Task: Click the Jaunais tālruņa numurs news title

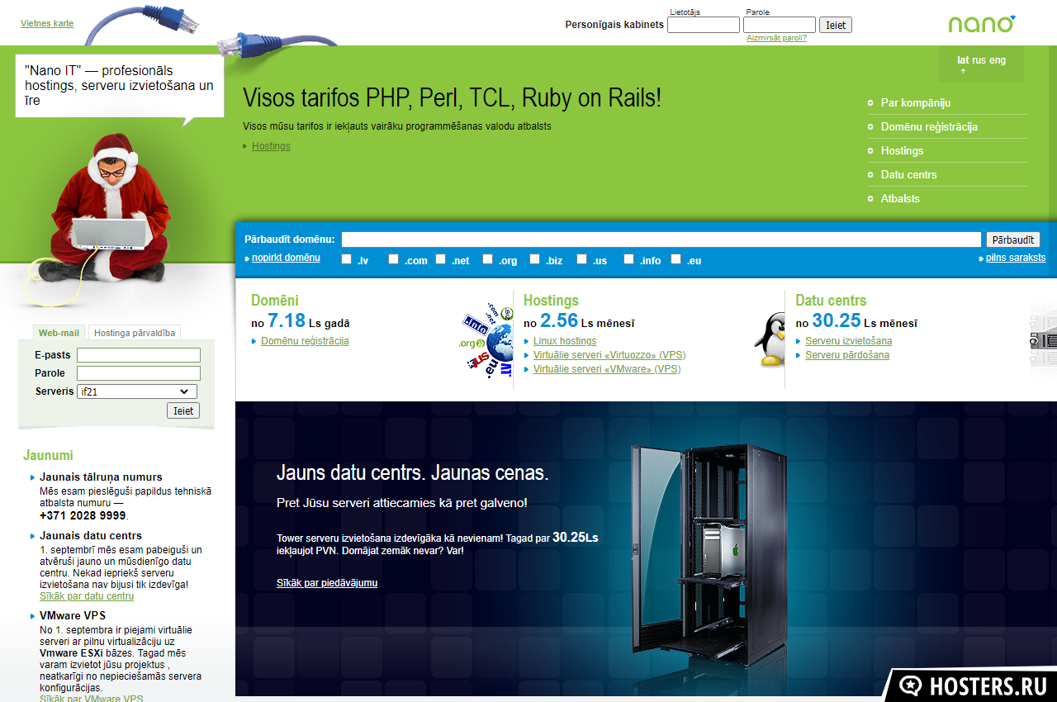Action: tap(101, 477)
